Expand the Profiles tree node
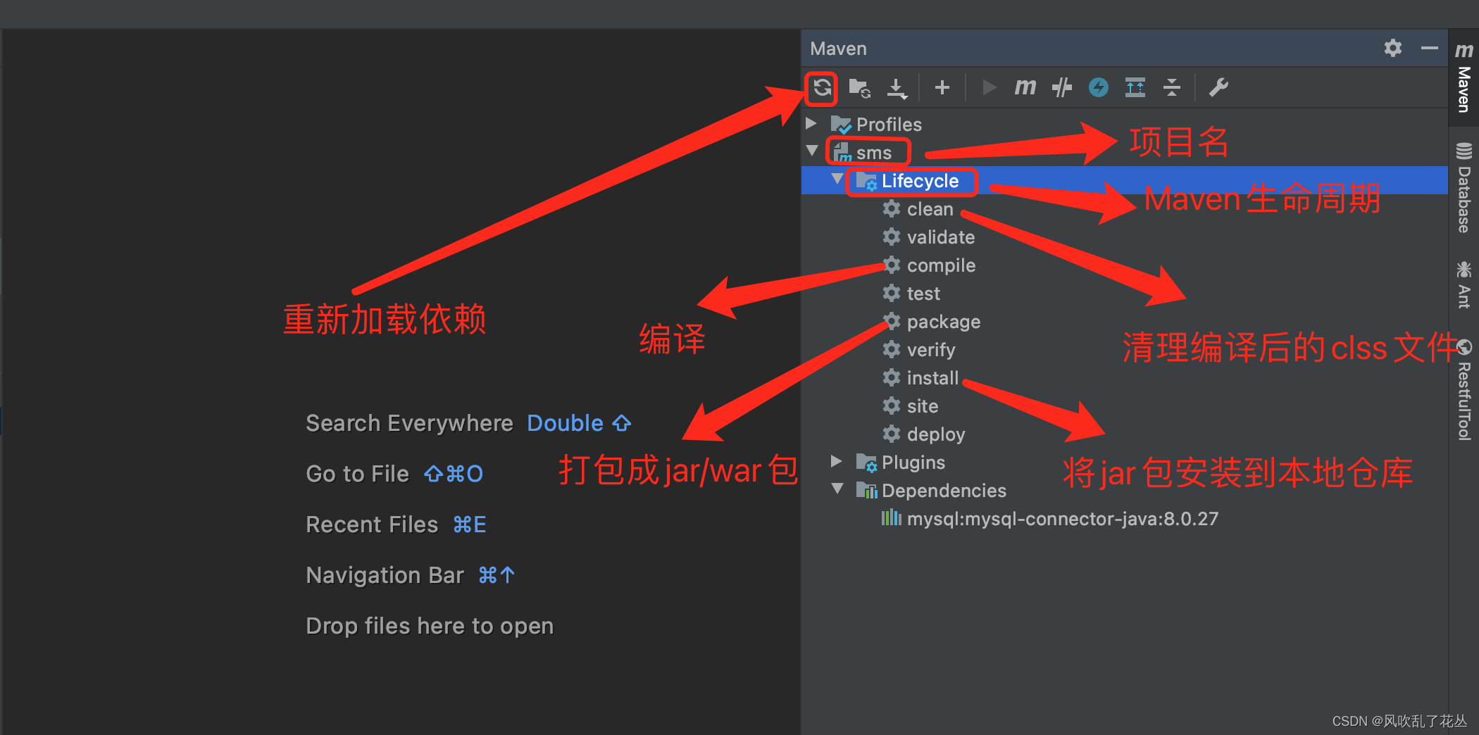Screen dimensions: 1479x735 coord(811,124)
